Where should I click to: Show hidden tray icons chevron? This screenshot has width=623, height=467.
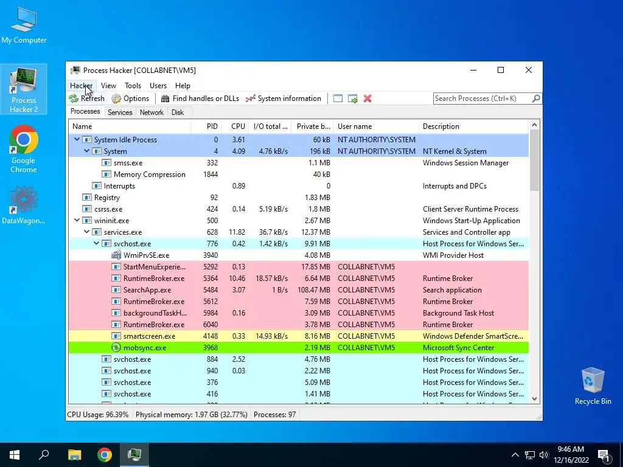pos(515,455)
